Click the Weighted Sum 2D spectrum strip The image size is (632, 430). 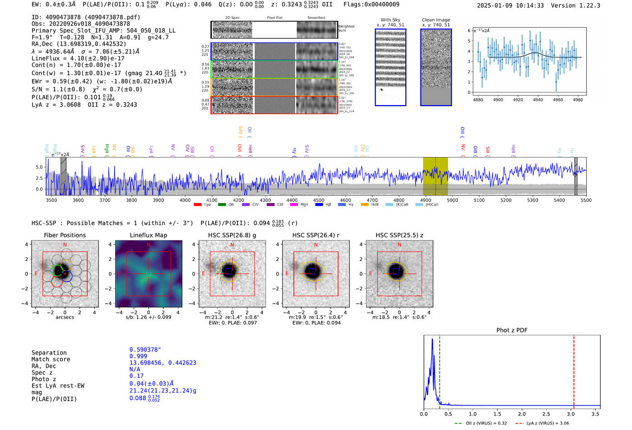tap(274, 30)
